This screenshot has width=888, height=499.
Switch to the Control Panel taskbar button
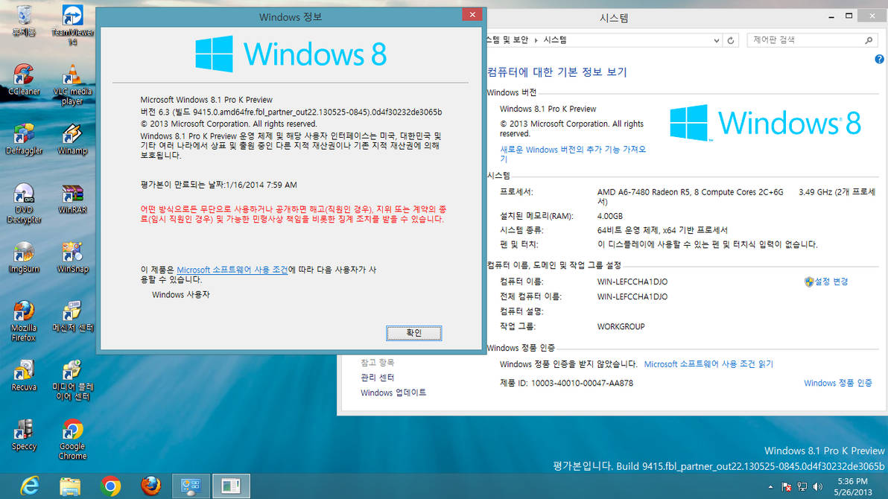[191, 486]
